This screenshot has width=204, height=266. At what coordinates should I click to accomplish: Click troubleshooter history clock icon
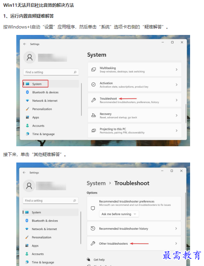click(93, 228)
